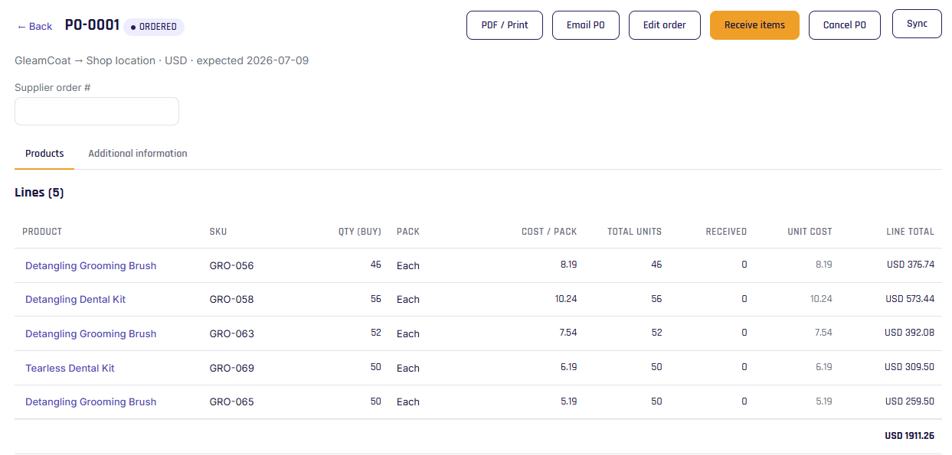Click the ORDERED status badge

154,27
